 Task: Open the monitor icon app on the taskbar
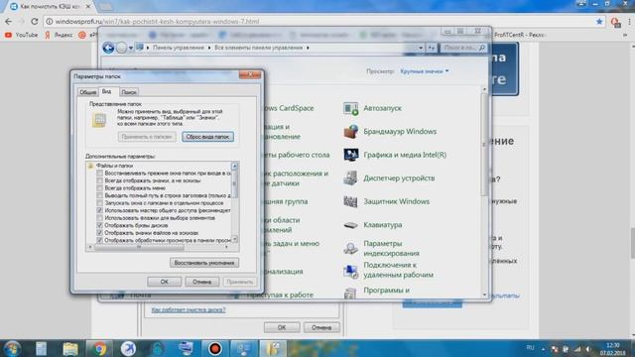pyautogui.click(x=186, y=348)
